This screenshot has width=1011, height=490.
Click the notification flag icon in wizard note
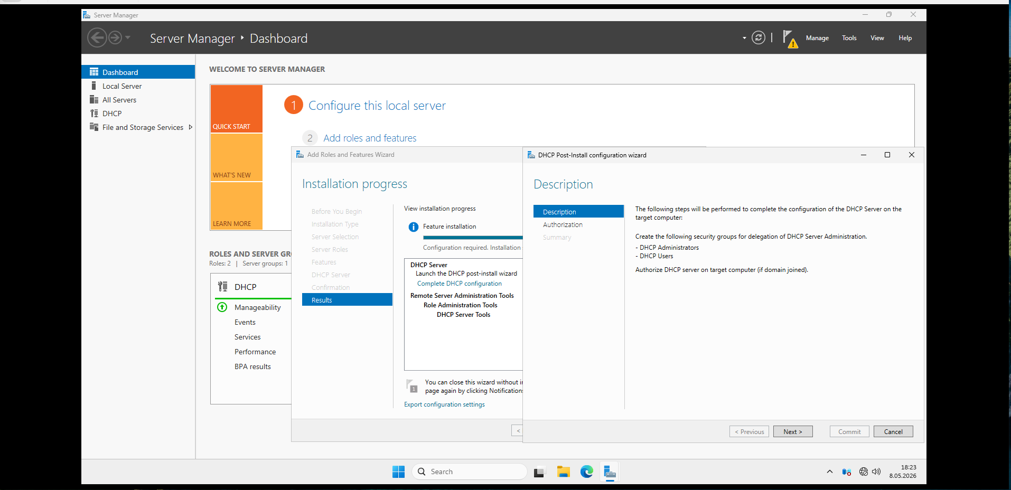point(411,386)
